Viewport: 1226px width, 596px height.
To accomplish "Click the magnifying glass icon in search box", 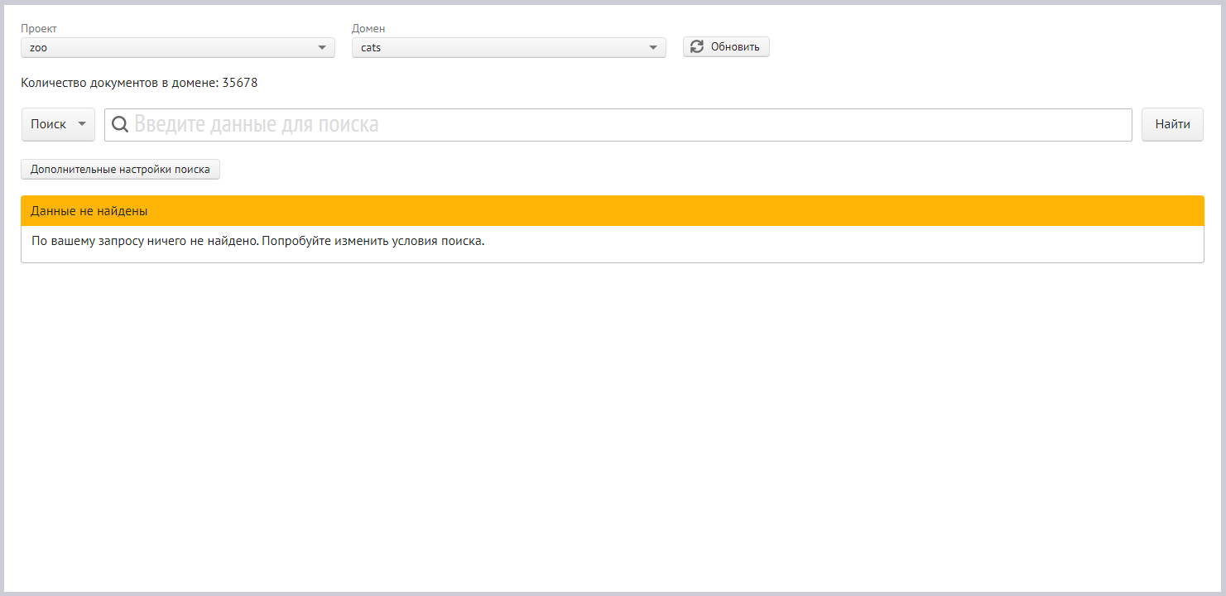I will tap(120, 124).
